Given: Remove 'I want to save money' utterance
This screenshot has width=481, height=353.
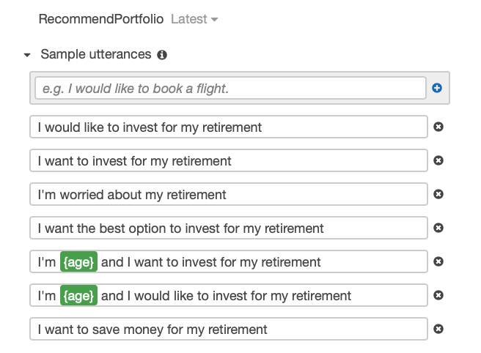Looking at the screenshot, I should (438, 329).
